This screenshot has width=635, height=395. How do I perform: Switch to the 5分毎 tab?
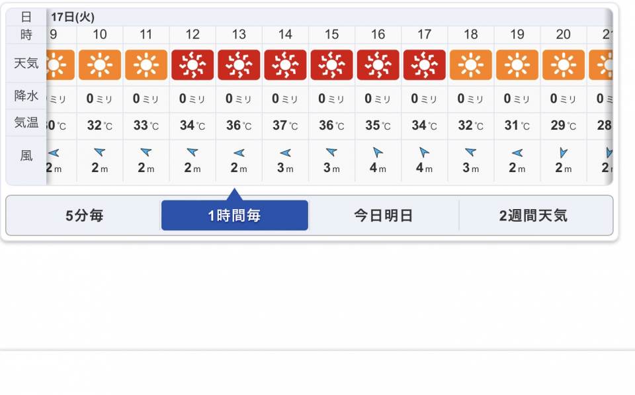pyautogui.click(x=84, y=216)
